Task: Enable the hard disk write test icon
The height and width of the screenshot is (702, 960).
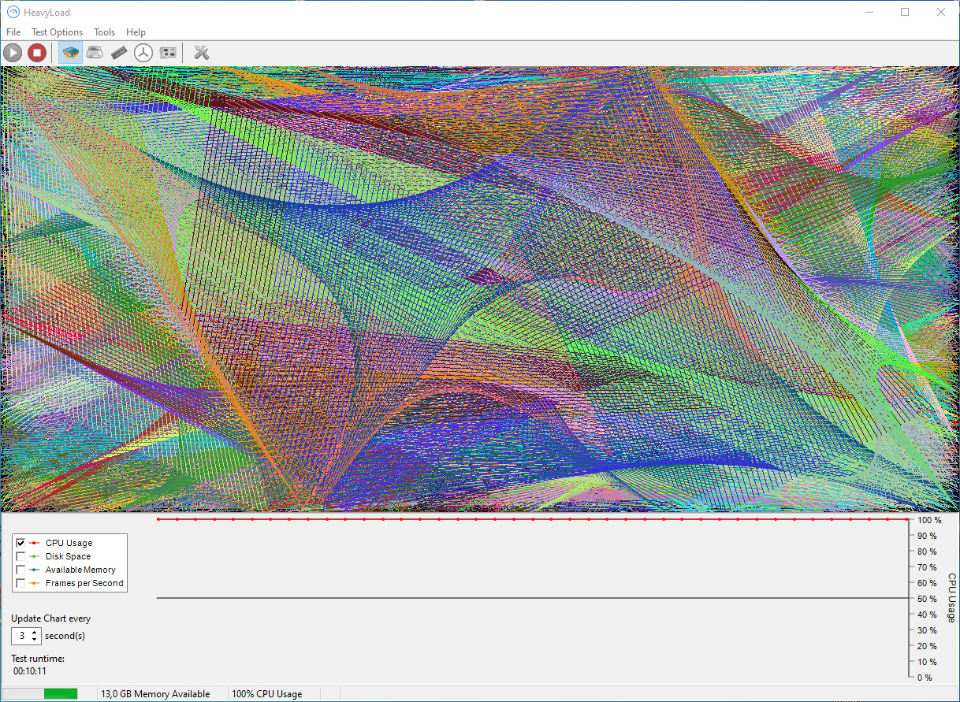Action: [x=95, y=53]
